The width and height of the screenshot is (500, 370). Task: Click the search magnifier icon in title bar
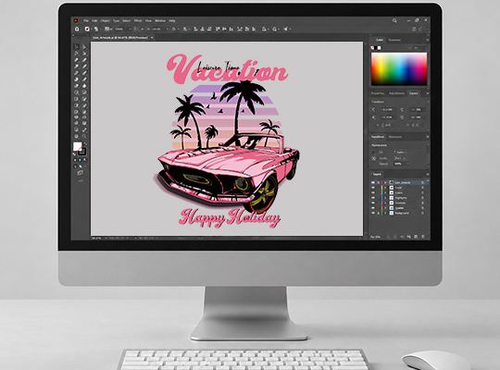click(394, 20)
